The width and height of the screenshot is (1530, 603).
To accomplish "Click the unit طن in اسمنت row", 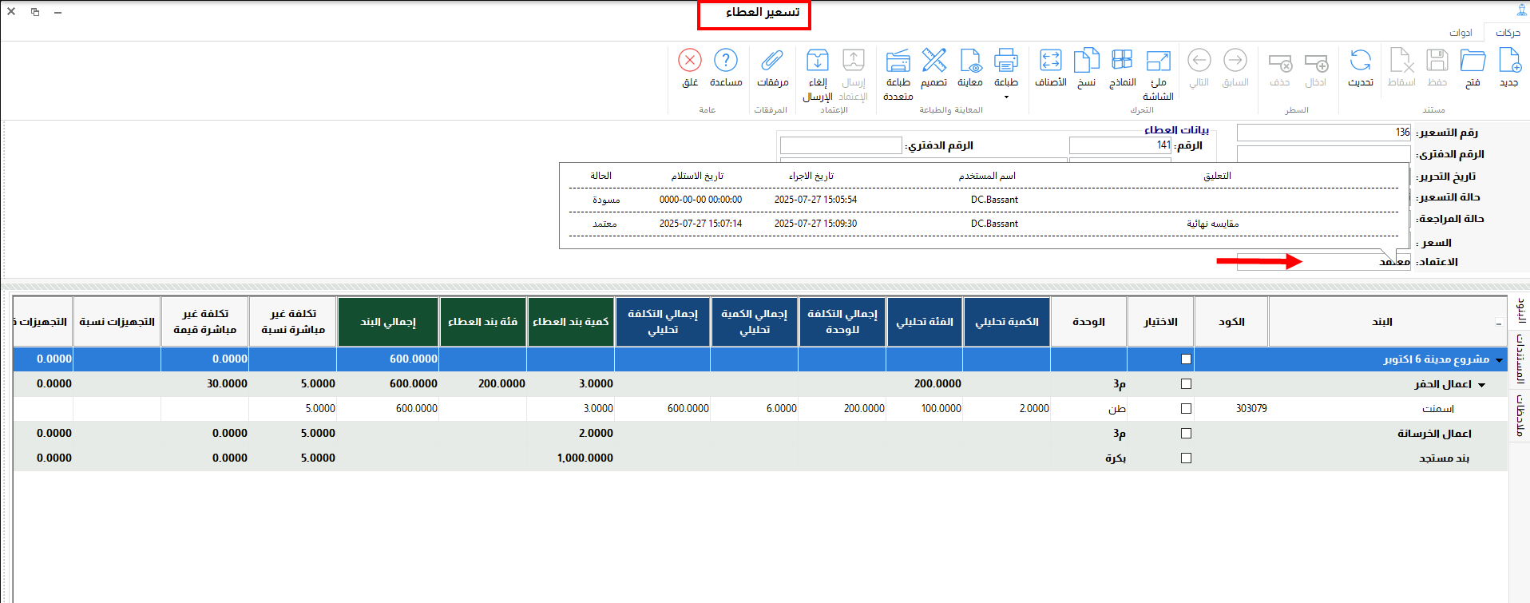I will (x=1116, y=409).
